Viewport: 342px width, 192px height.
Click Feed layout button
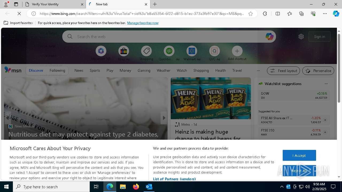coord(283,71)
